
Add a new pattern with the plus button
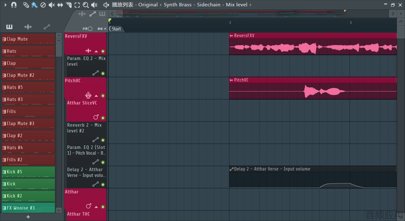(28, 217)
